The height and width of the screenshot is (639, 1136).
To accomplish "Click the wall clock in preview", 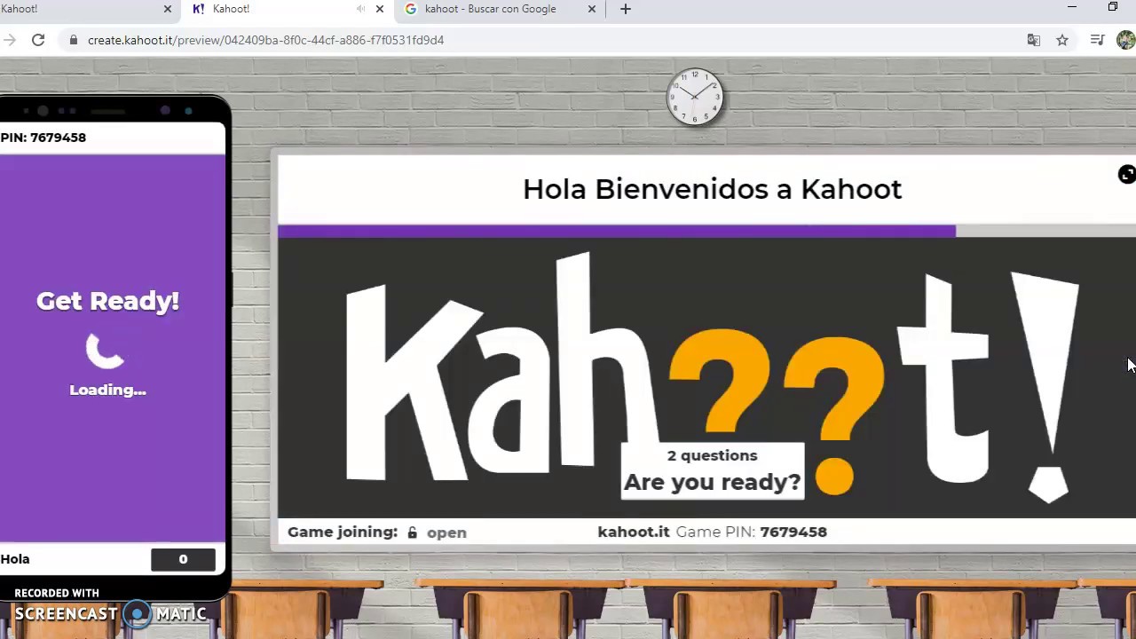I will point(695,97).
